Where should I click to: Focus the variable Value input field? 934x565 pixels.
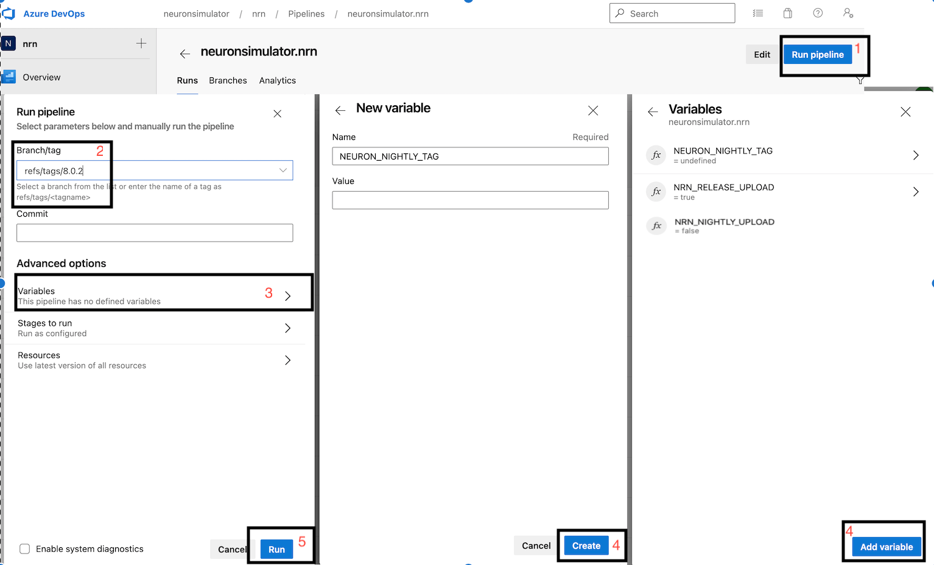tap(470, 200)
